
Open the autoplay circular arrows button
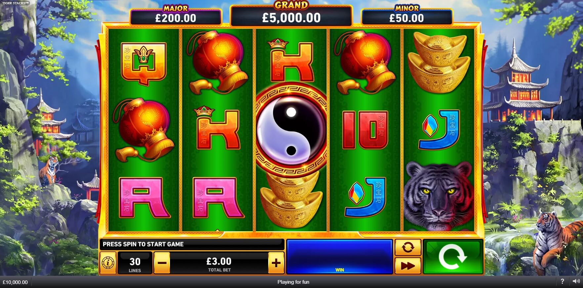pos(408,247)
